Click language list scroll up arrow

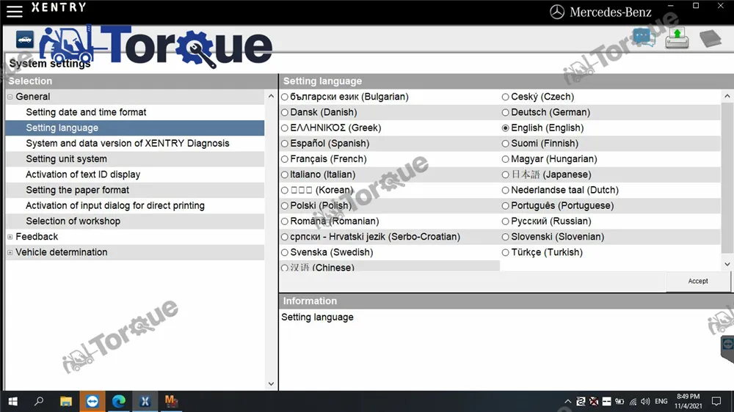click(727, 96)
